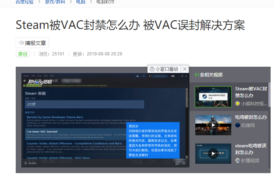Open the 电脑 breadcrumb link
The height and width of the screenshot is (175, 274).
(81, 2)
